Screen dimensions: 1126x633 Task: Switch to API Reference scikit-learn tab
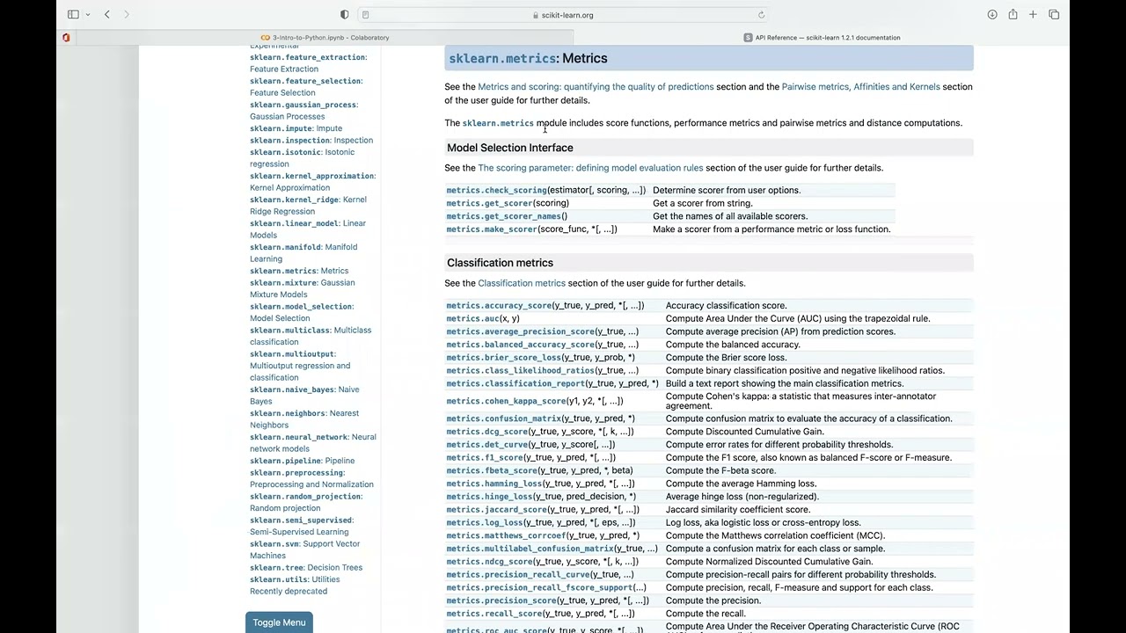point(822,38)
